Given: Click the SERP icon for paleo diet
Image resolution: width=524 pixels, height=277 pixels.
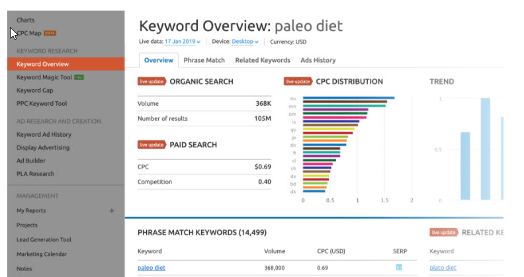Looking at the screenshot, I should click(399, 268).
